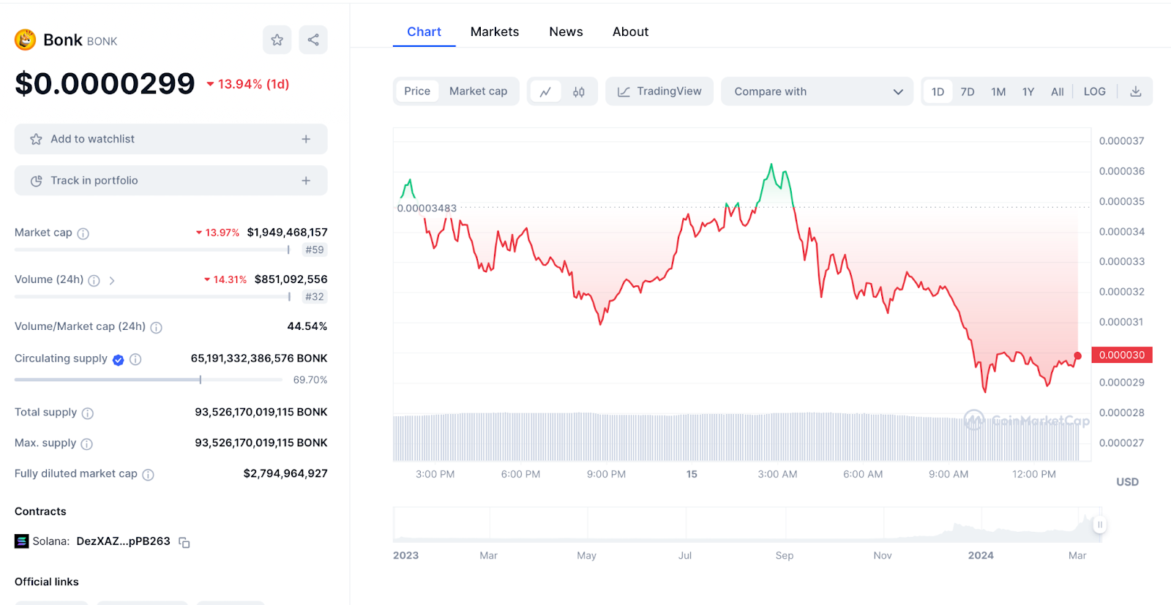Click the $851,092,556 volume value
This screenshot has height=605, width=1171.
[x=291, y=279]
